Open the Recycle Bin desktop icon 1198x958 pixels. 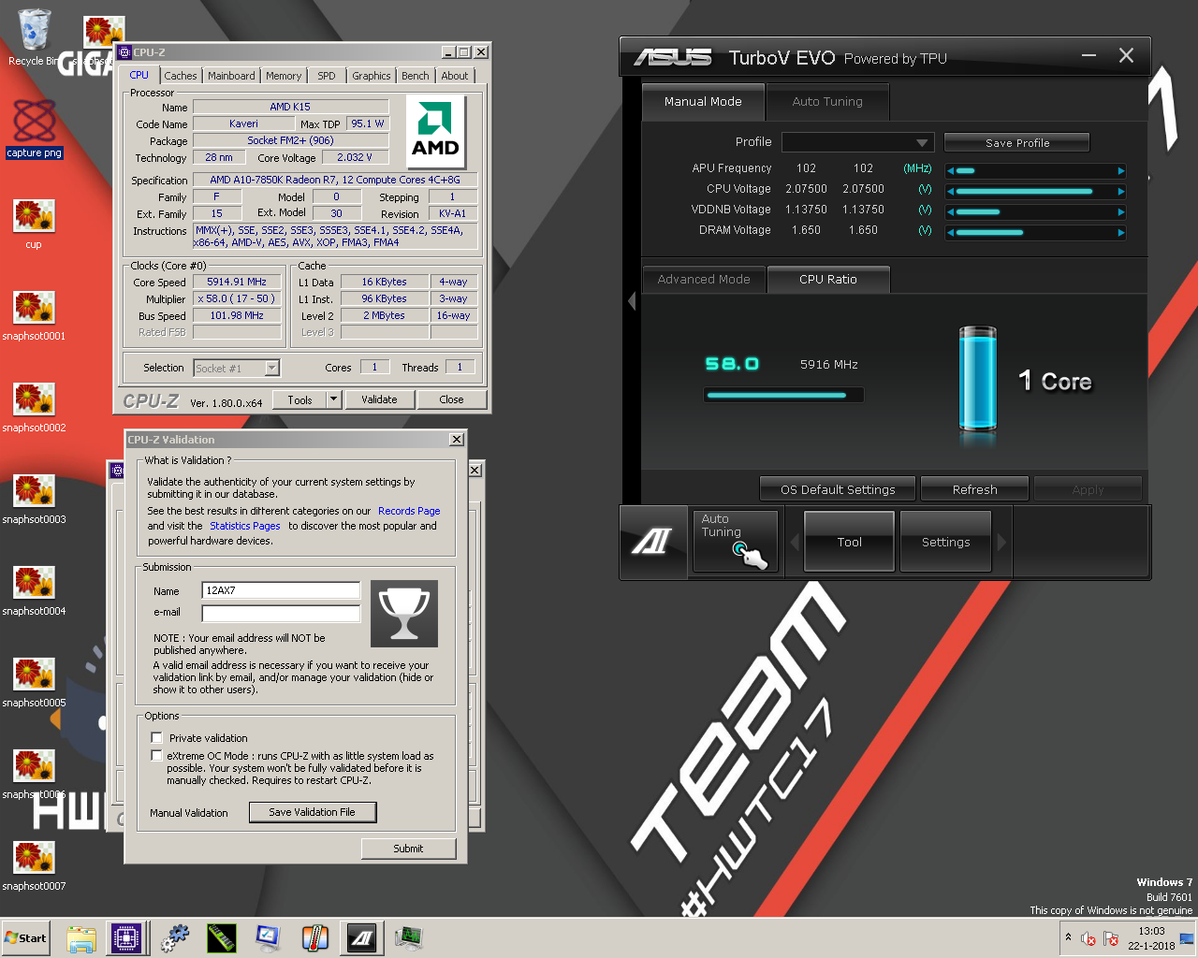pos(34,37)
